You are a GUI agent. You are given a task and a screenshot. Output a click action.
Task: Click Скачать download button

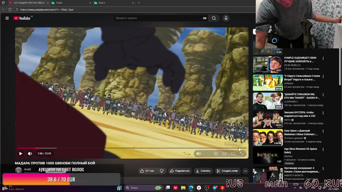(203, 171)
